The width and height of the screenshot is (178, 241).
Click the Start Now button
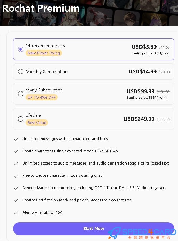click(93, 229)
